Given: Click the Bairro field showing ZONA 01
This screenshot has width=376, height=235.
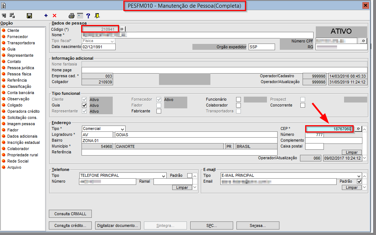Looking at the screenshot, I should 179,141.
